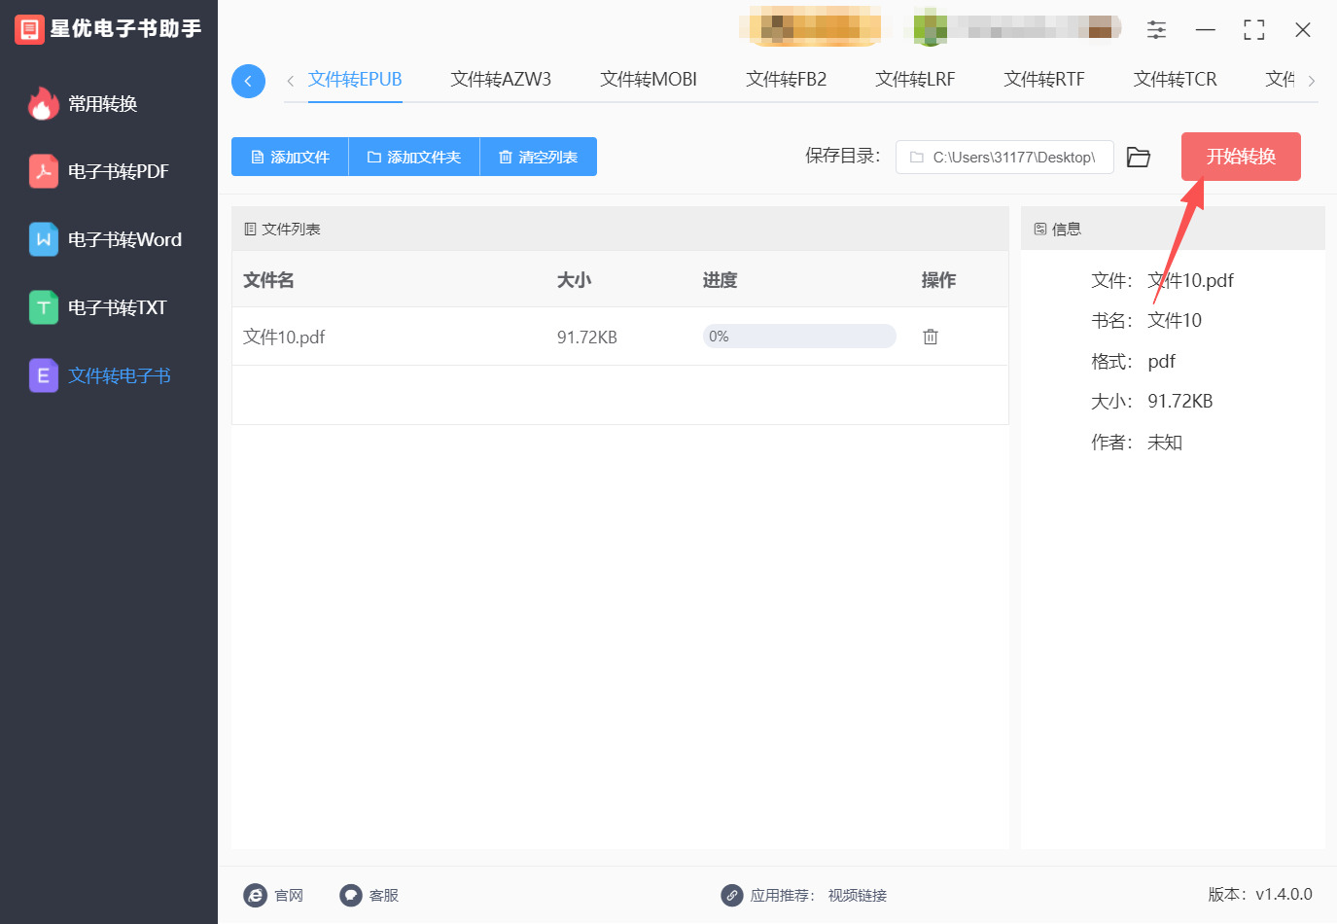The width and height of the screenshot is (1337, 924).
Task: Click the 0% progress bar for 文件10.pdf
Action: pyautogui.click(x=798, y=337)
